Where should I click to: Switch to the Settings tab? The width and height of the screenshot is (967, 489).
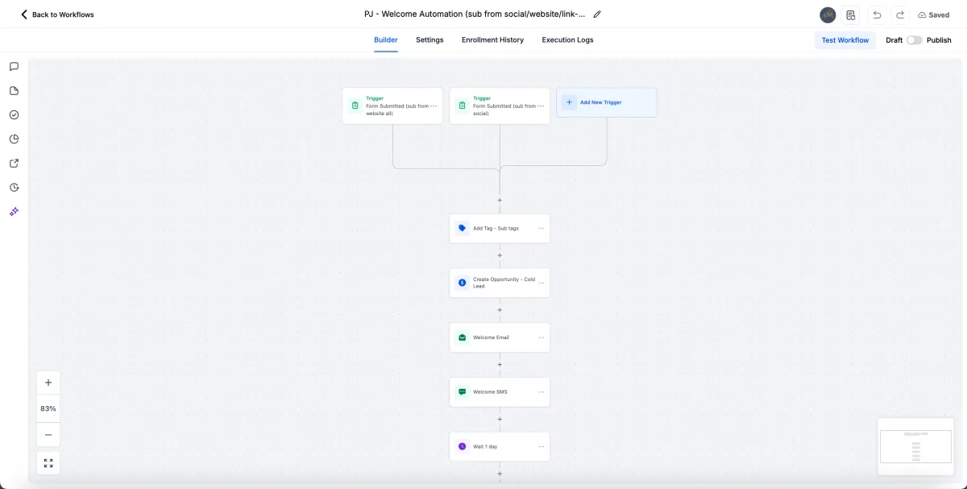click(x=430, y=40)
